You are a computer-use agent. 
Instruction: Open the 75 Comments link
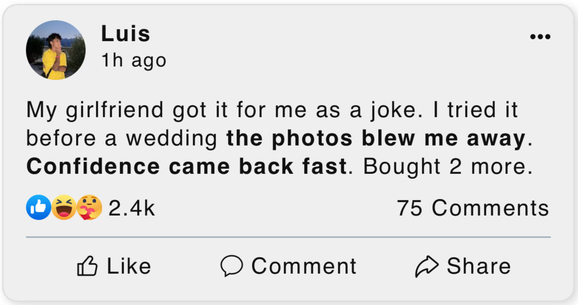pos(473,208)
